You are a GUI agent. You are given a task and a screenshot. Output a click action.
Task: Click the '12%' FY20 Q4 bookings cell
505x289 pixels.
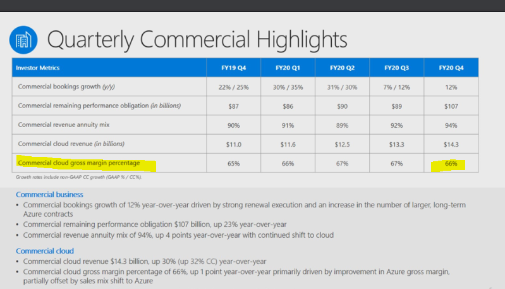451,87
